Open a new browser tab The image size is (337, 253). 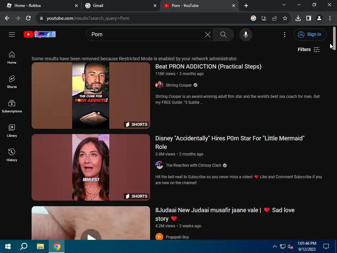point(246,6)
